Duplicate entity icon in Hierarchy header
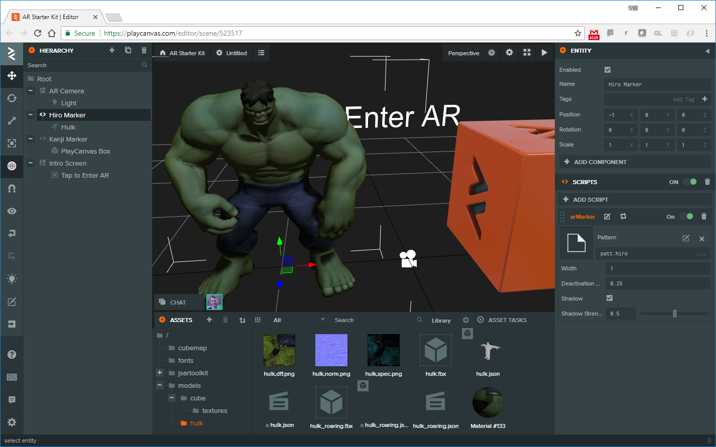This screenshot has width=716, height=447. (128, 50)
